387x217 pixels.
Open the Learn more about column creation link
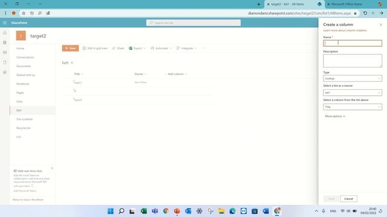(x=345, y=30)
